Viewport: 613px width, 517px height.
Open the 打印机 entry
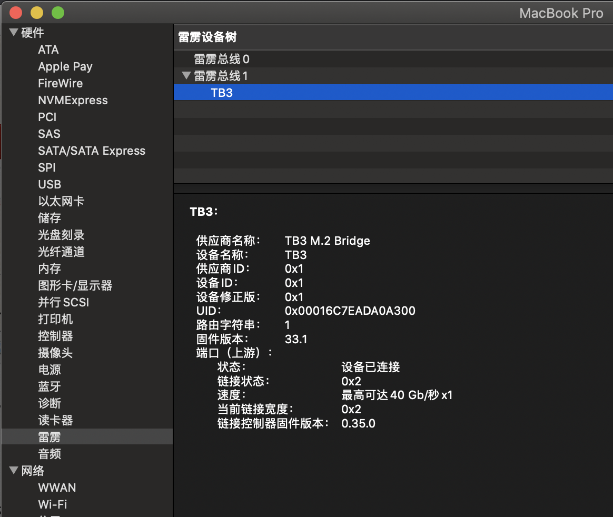coord(55,319)
